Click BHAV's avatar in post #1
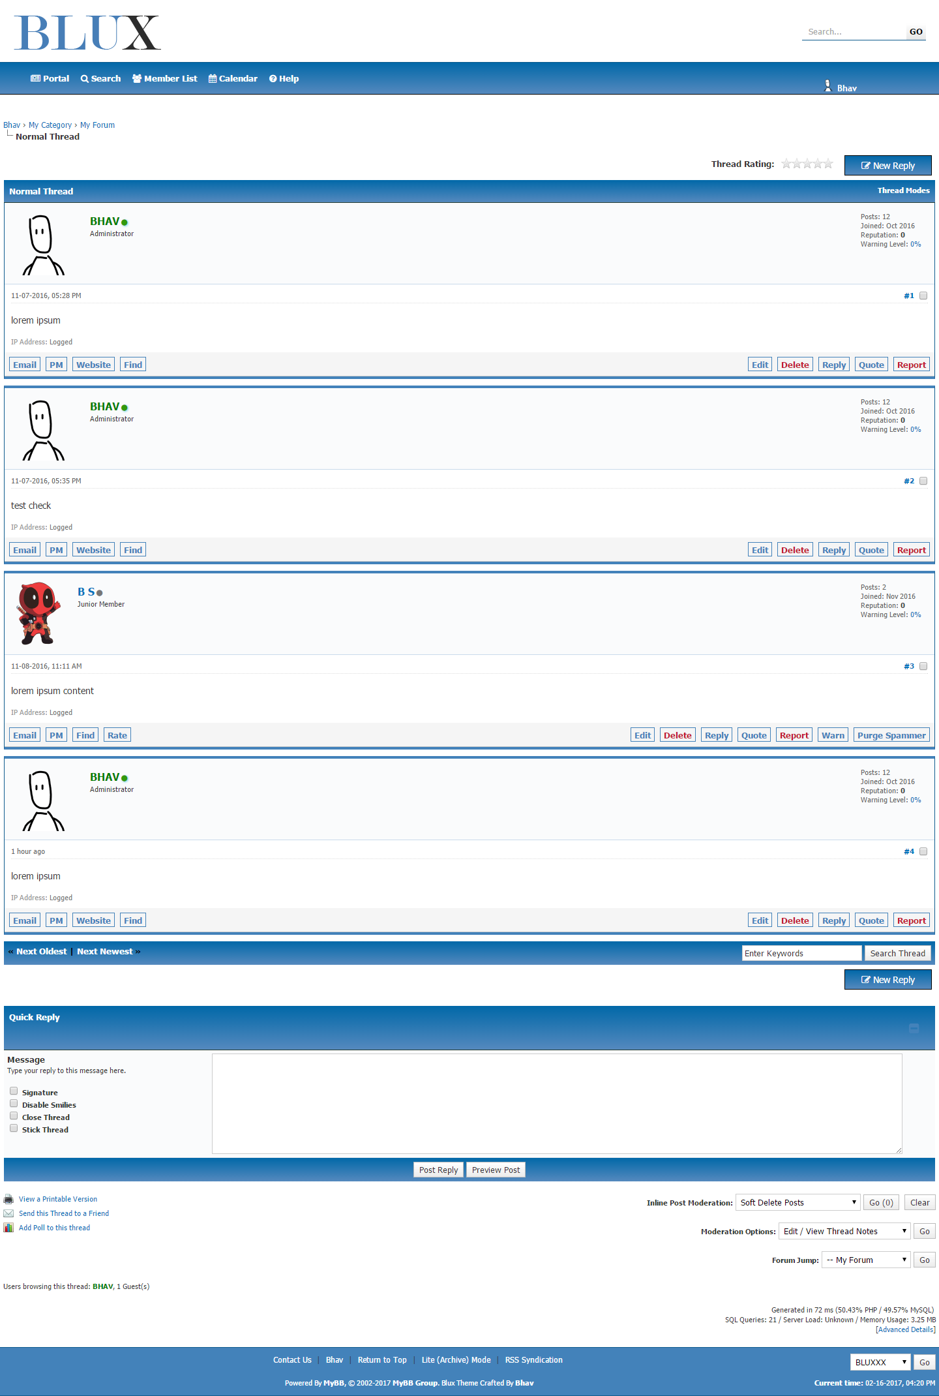Screen dimensions: 939x1396 click(43, 245)
